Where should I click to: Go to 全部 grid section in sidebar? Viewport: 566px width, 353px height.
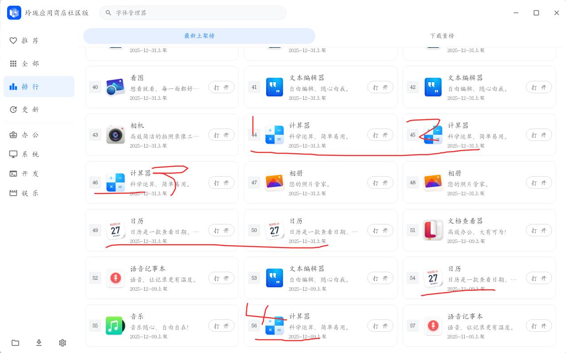point(39,64)
